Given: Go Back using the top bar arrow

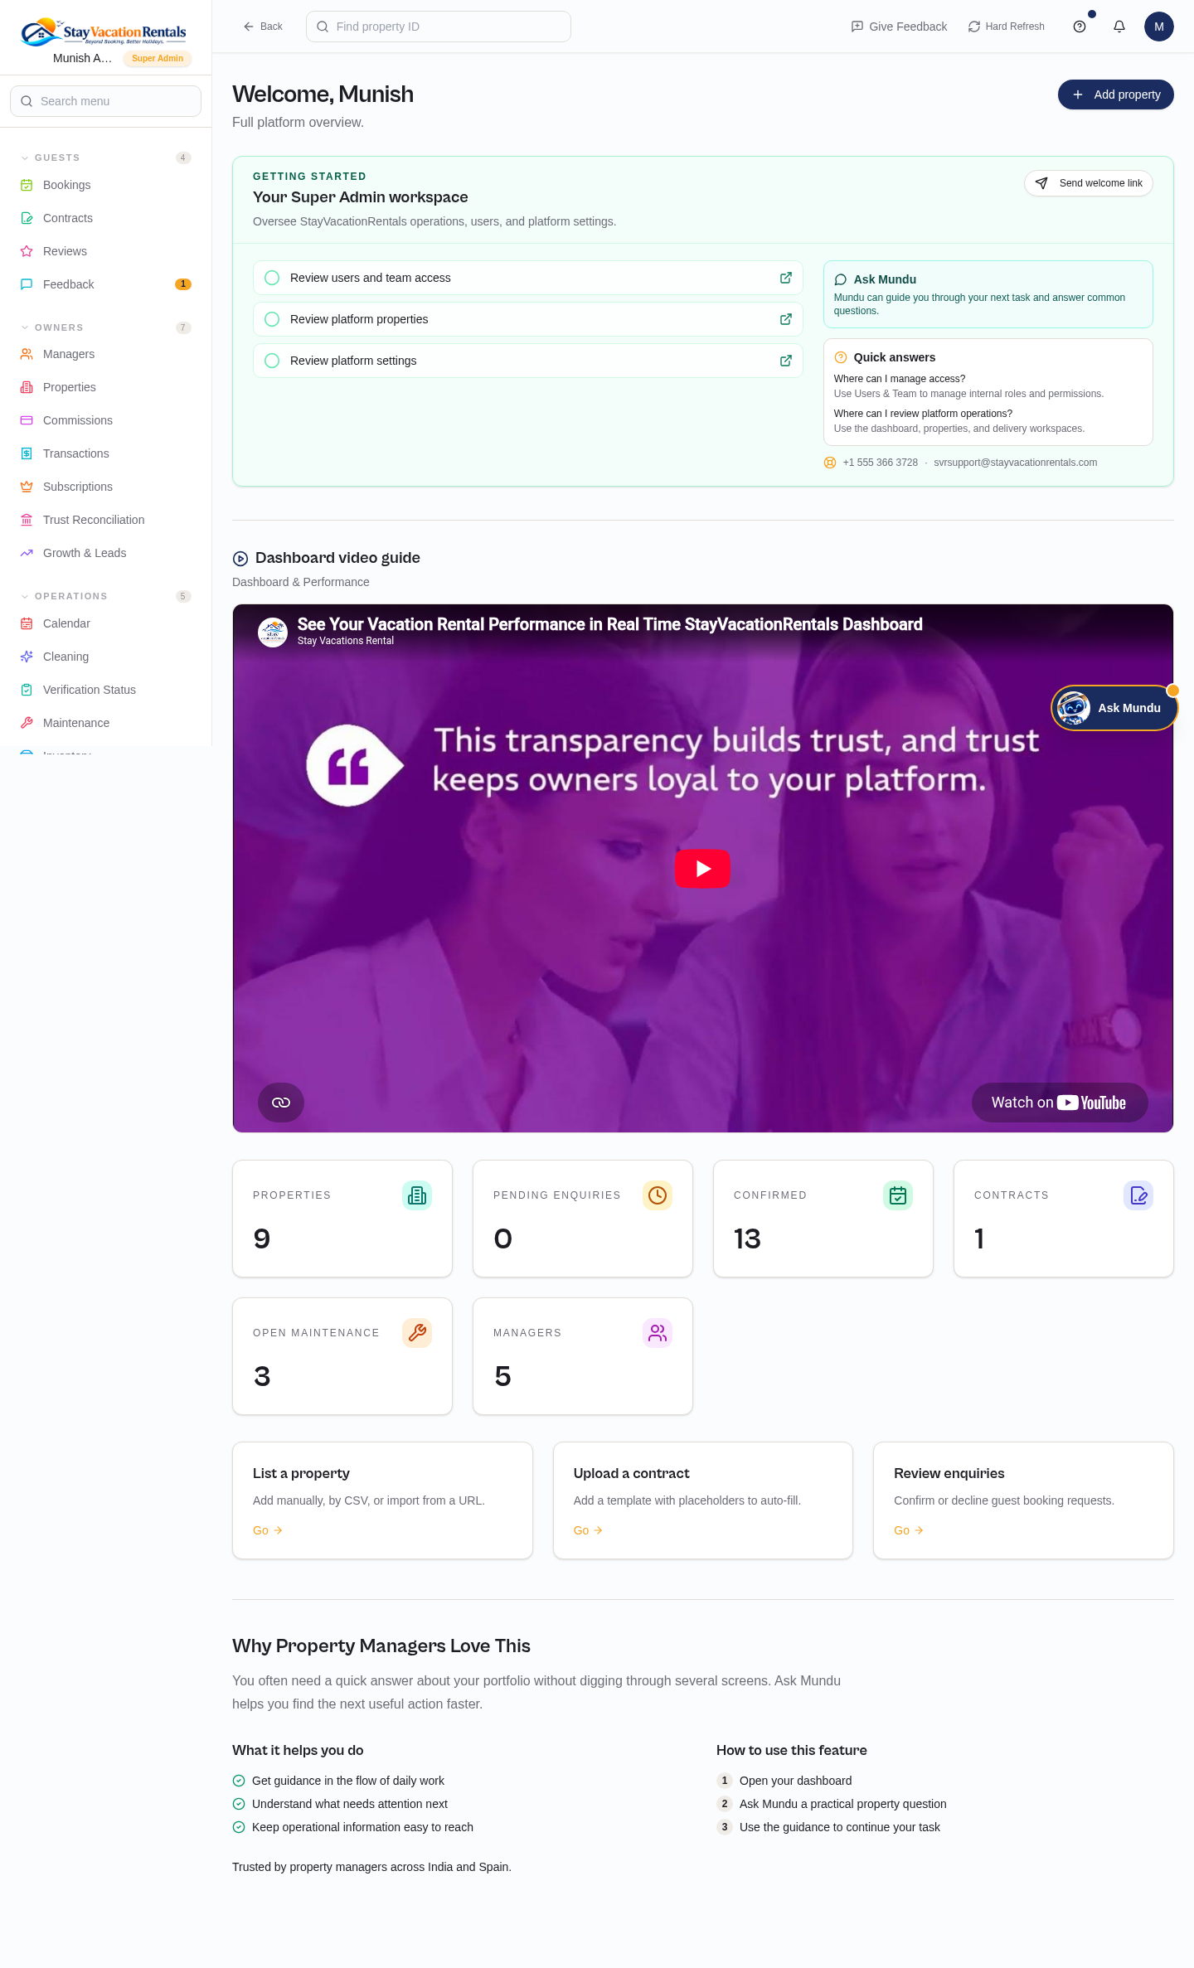Looking at the screenshot, I should (x=263, y=27).
